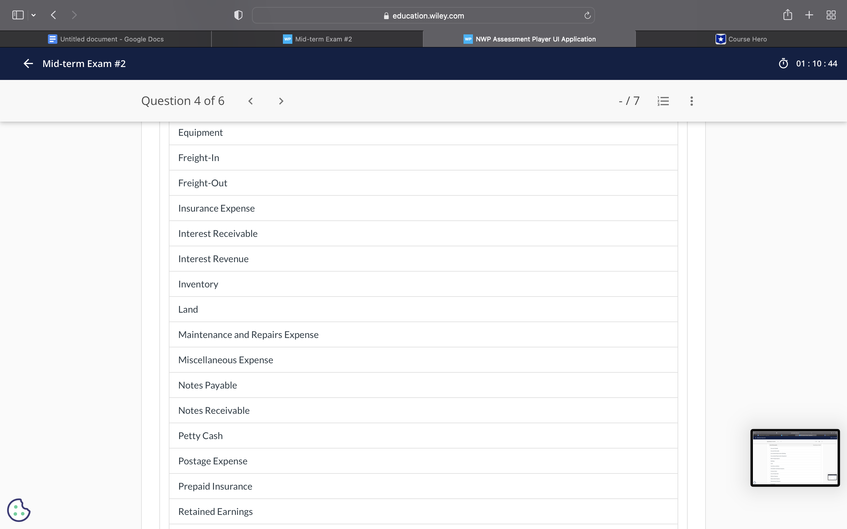Viewport: 847px width, 529px height.
Task: Toggle the Safari sidebar
Action: point(18,15)
